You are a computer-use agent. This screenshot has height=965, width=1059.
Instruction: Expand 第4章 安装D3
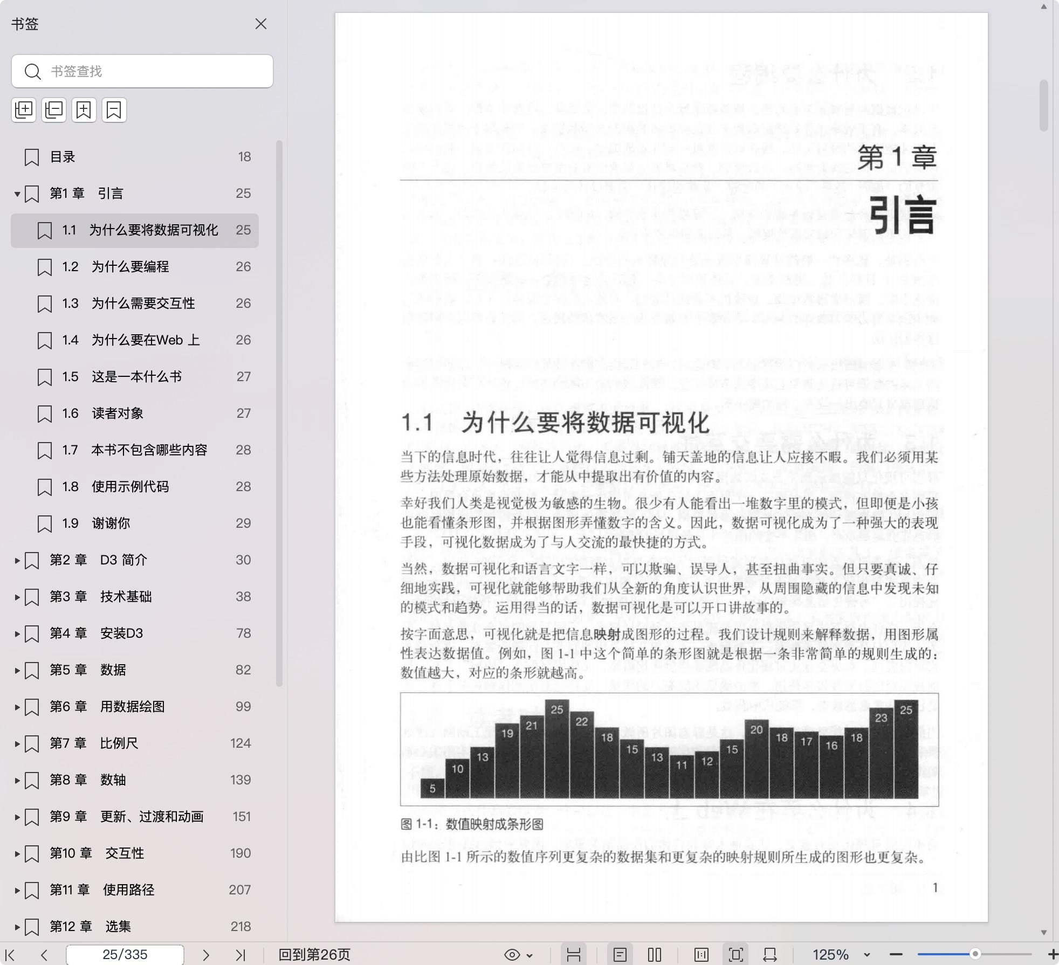17,634
